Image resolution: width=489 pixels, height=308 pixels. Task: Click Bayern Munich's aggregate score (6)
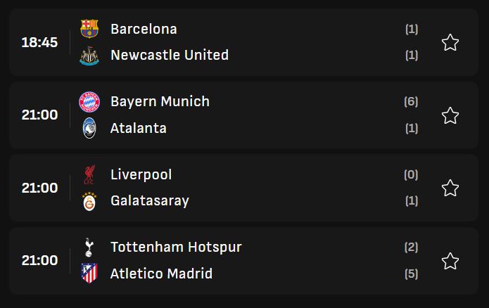(x=412, y=101)
